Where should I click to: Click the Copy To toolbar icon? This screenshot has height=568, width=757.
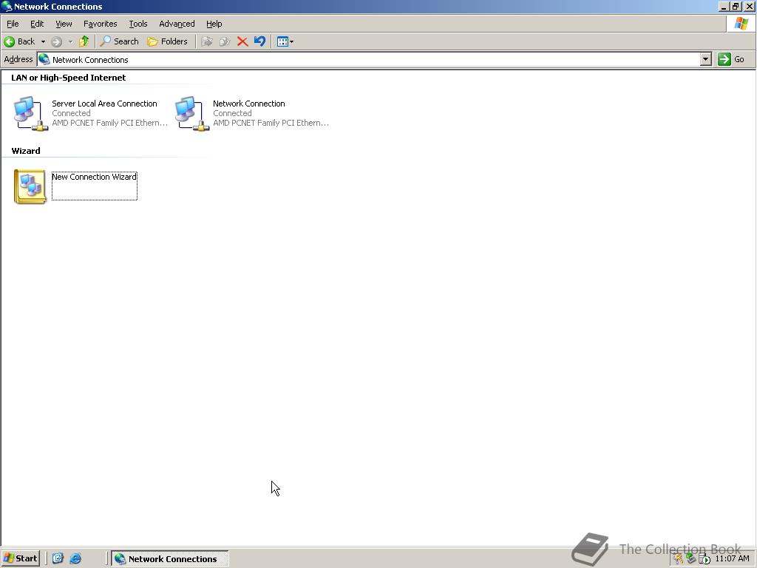pos(225,41)
